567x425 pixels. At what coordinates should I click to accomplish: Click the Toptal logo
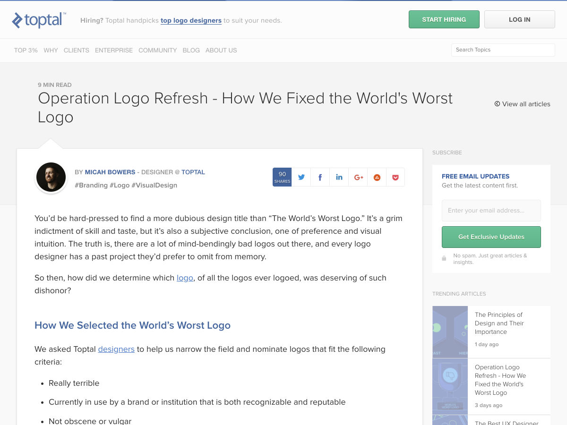39,20
